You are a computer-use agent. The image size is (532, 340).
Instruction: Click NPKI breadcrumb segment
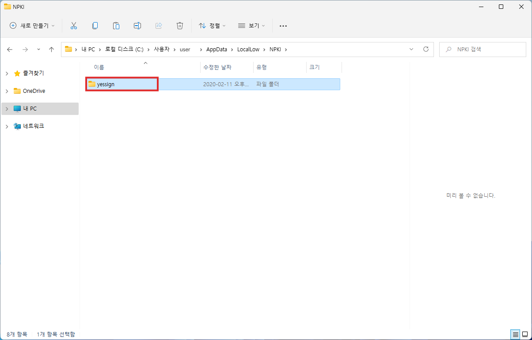275,50
